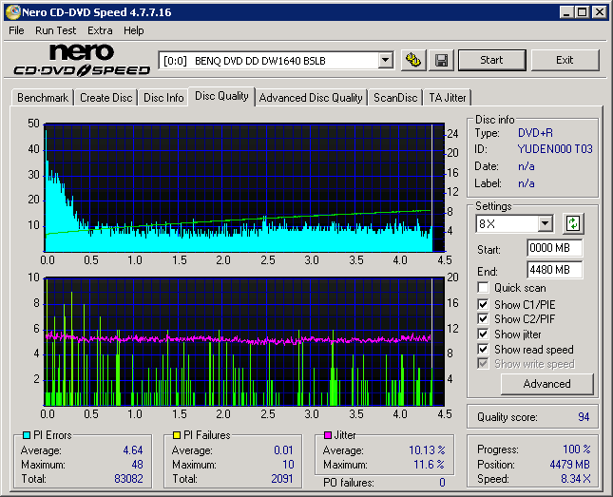
Task: Open the Run Test menu
Action: pos(56,30)
